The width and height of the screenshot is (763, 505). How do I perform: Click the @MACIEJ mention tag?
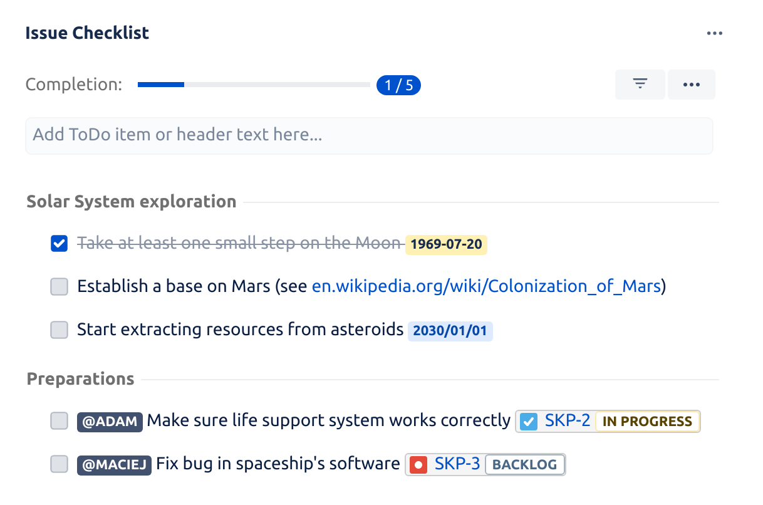[114, 464]
